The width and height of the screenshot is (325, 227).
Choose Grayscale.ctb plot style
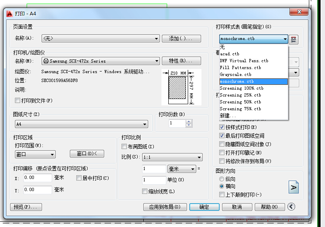click(254, 74)
